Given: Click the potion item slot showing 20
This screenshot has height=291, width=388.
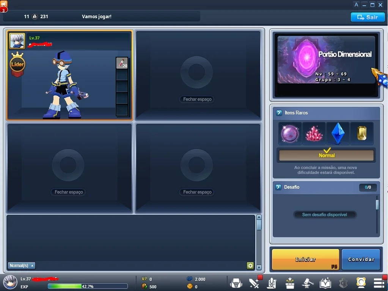Looking at the screenshot, I should click(122, 63).
